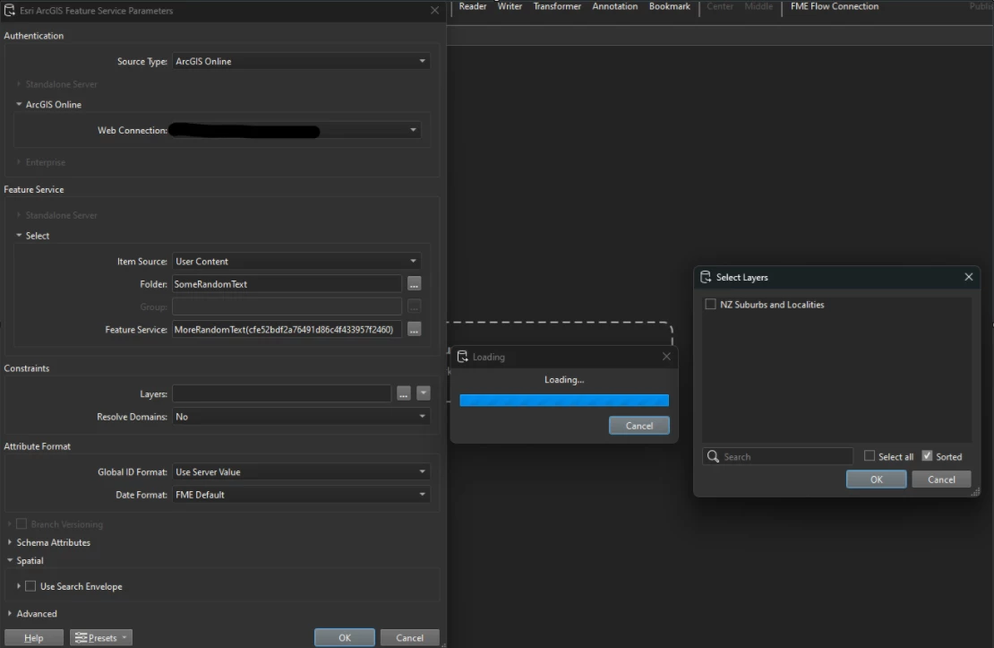
Task: Click Bookmark in the toolbar
Action: click(670, 6)
